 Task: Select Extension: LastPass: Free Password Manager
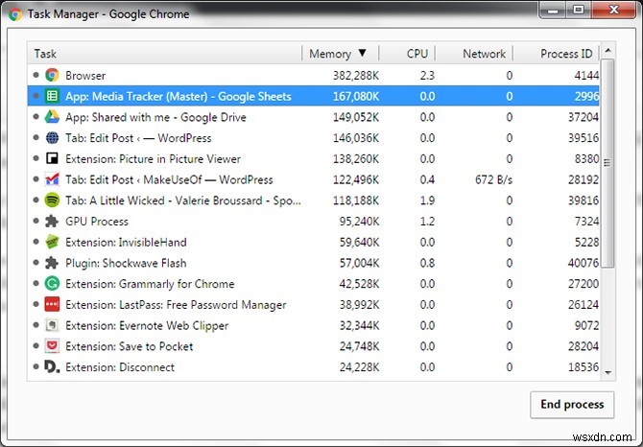point(313,304)
